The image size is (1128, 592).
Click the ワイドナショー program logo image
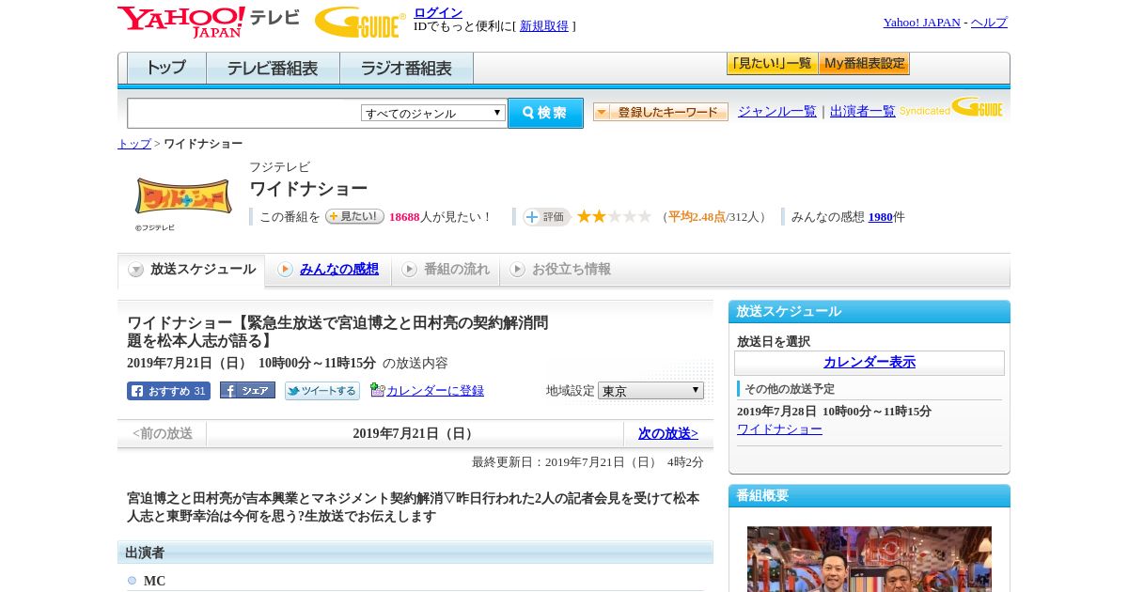coord(183,196)
